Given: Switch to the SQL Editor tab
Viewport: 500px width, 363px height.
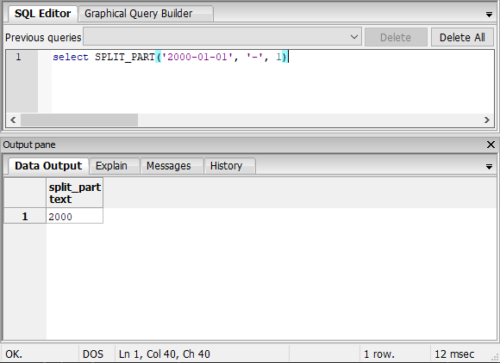Looking at the screenshot, I should pos(42,14).
